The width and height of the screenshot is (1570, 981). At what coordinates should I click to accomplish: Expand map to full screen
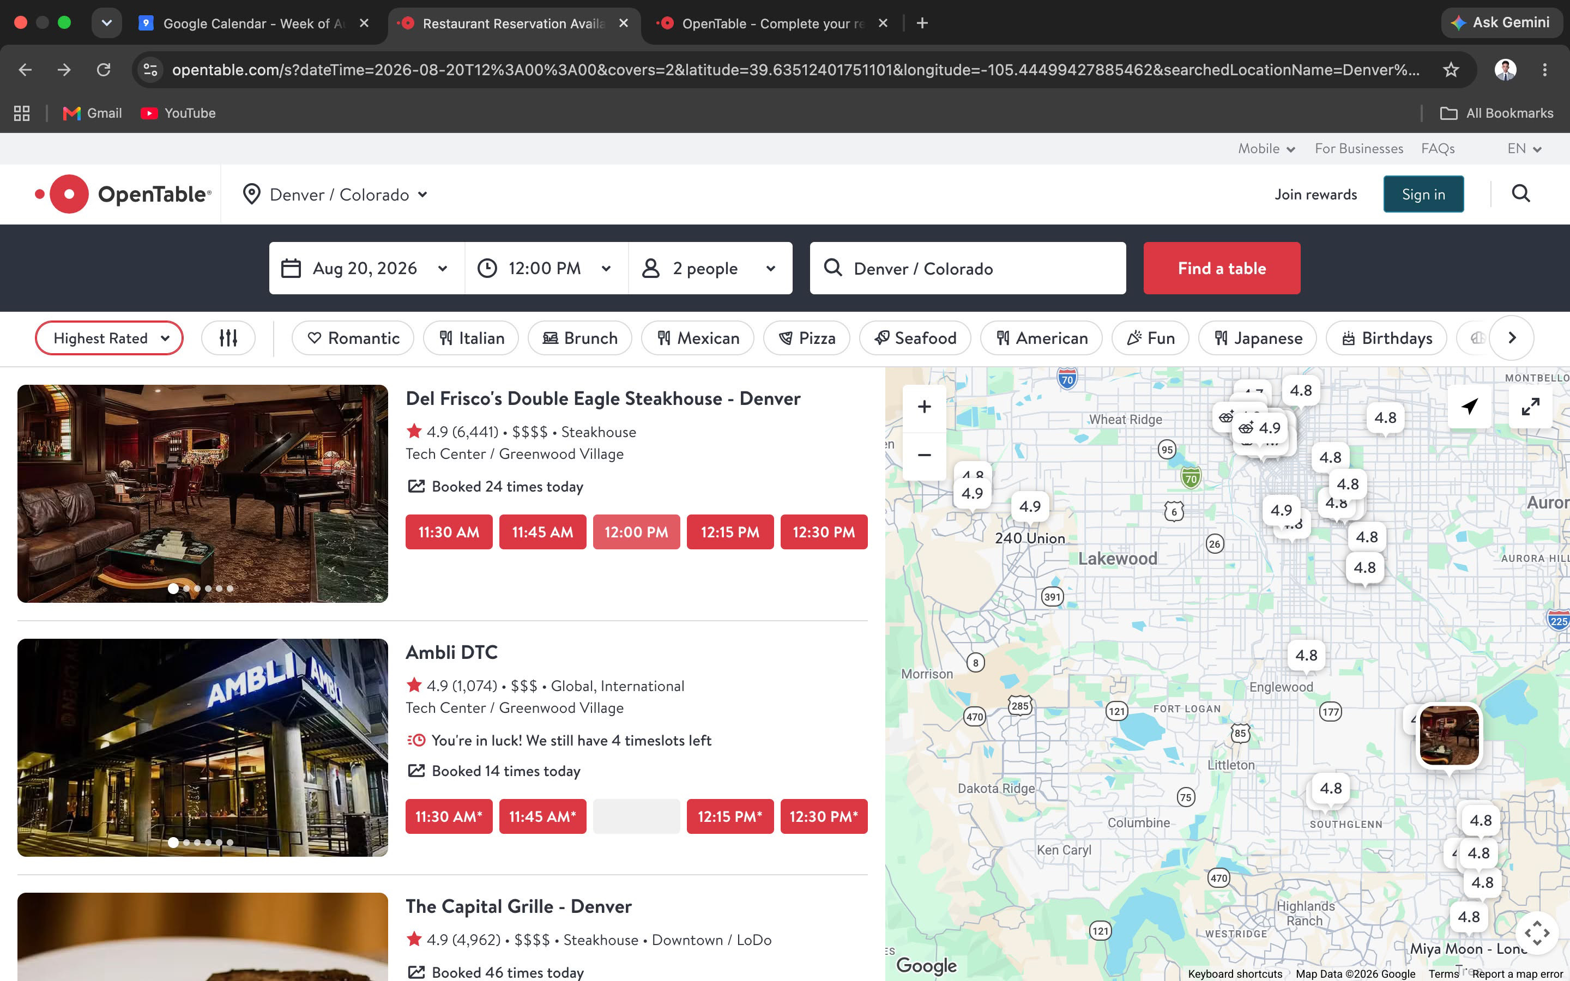click(x=1530, y=407)
